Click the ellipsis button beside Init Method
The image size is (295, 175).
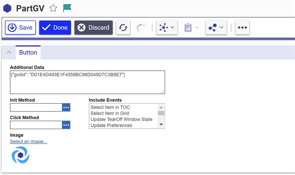pos(66,107)
